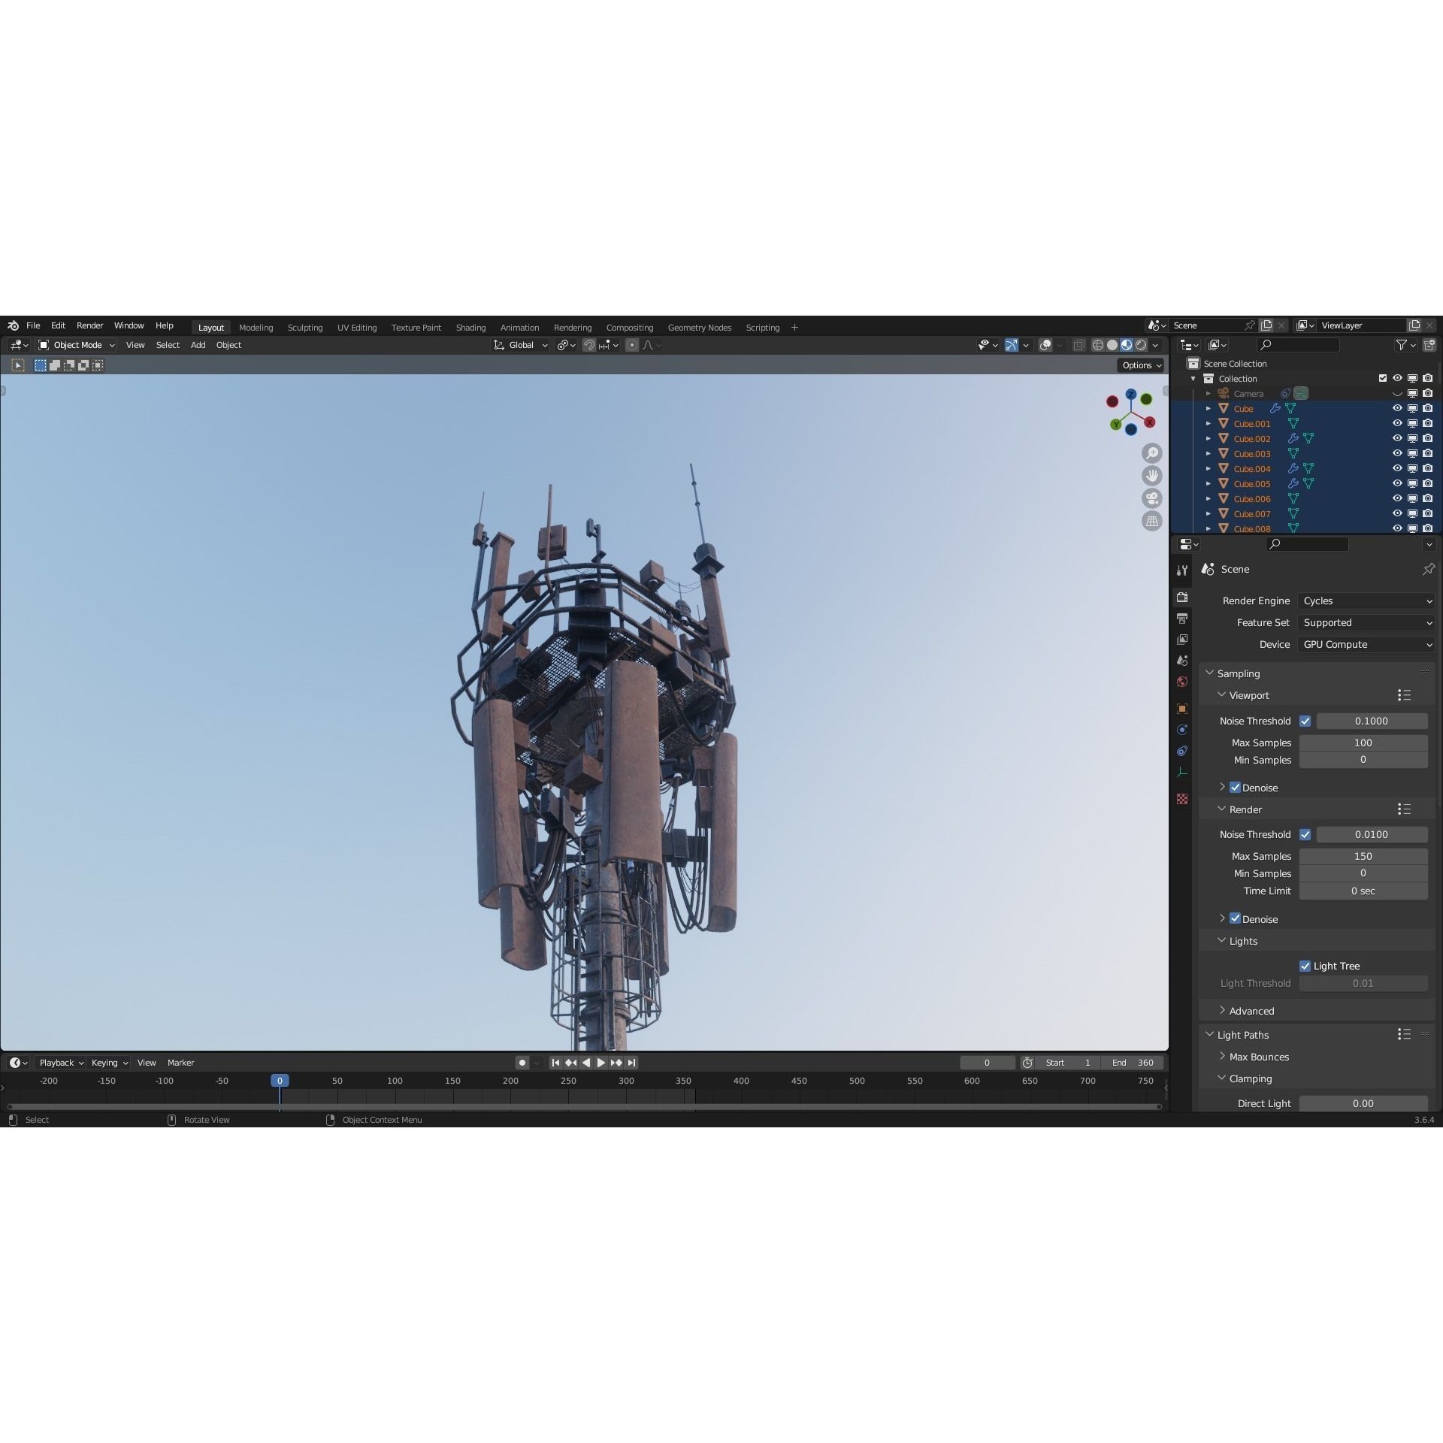1443x1443 pixels.
Task: Select the Output Properties printer icon
Action: [x=1182, y=618]
